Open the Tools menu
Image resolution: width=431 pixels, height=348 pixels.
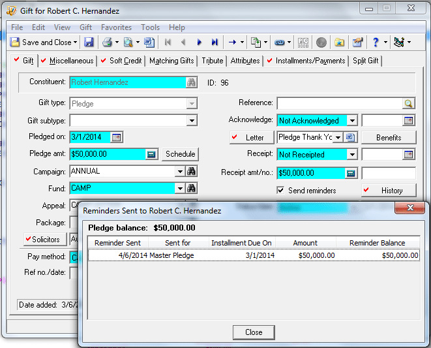click(x=150, y=27)
